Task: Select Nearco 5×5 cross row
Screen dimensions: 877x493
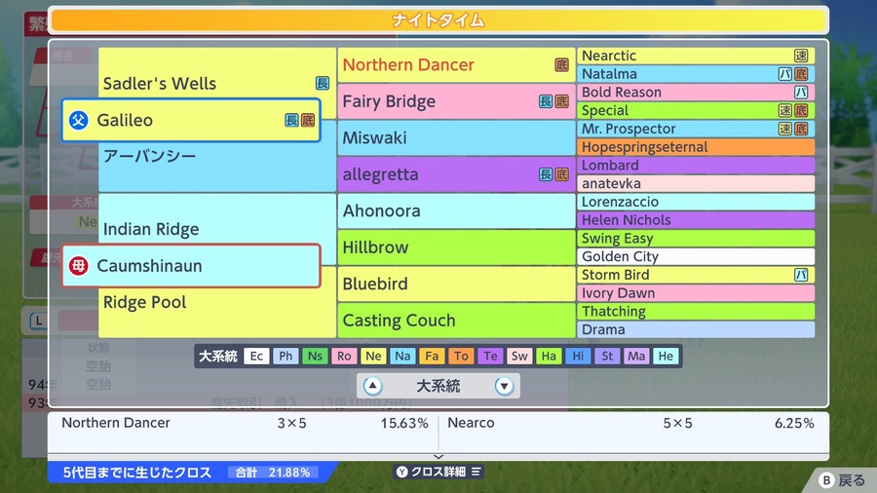Action: (x=630, y=423)
